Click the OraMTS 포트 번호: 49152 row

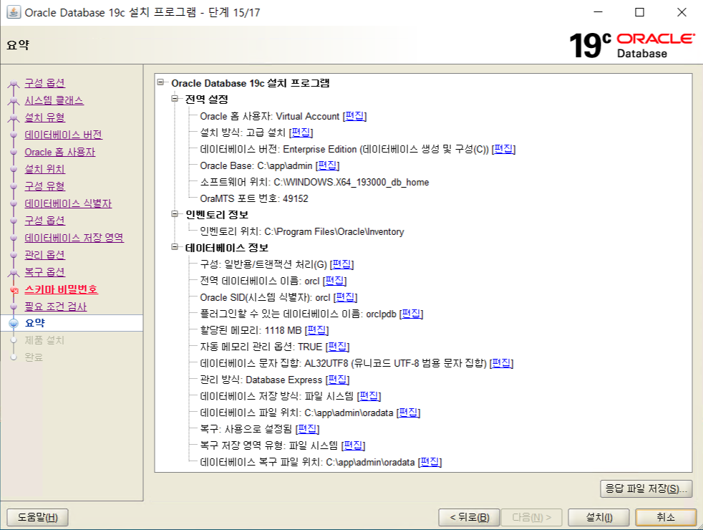(253, 198)
